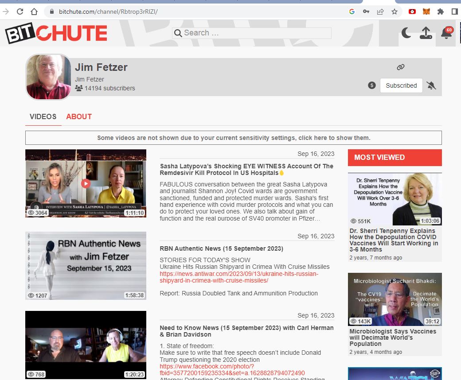Open the facebook.com photo link
This screenshot has height=380, width=461.
click(232, 370)
